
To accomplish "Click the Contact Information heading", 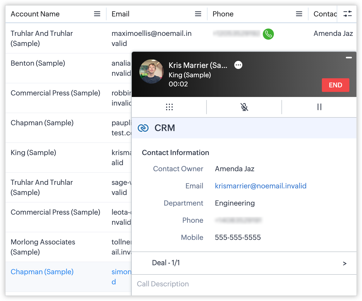I will coord(175,153).
